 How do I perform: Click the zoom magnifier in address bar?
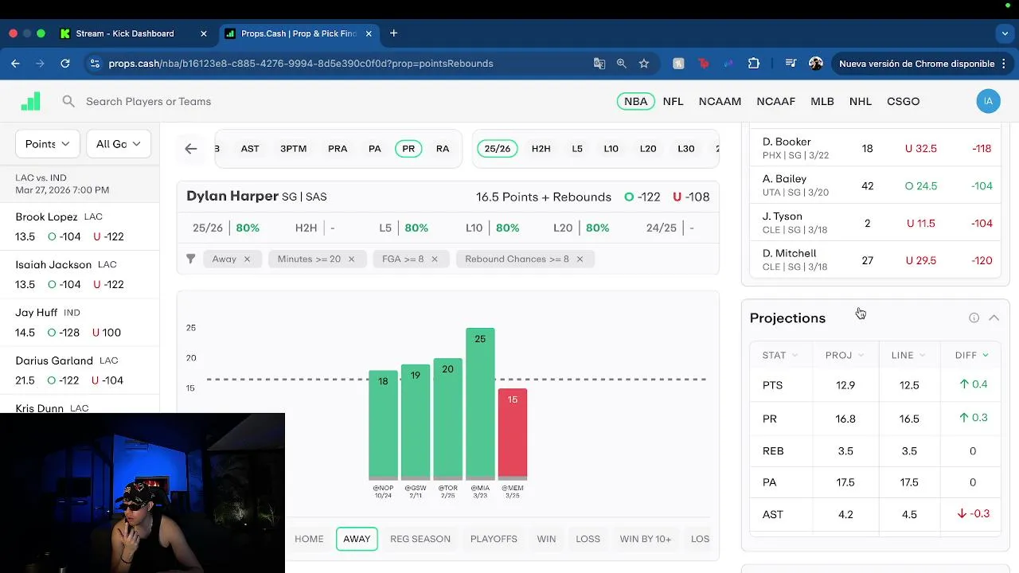click(x=622, y=64)
